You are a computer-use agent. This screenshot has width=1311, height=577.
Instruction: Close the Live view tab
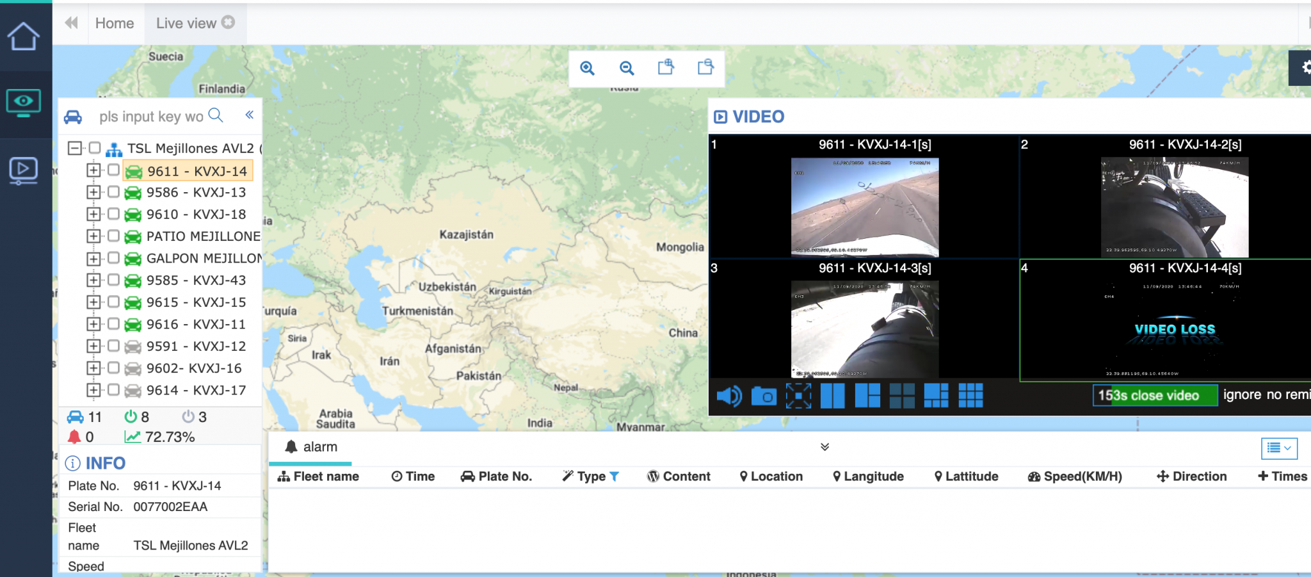(229, 22)
